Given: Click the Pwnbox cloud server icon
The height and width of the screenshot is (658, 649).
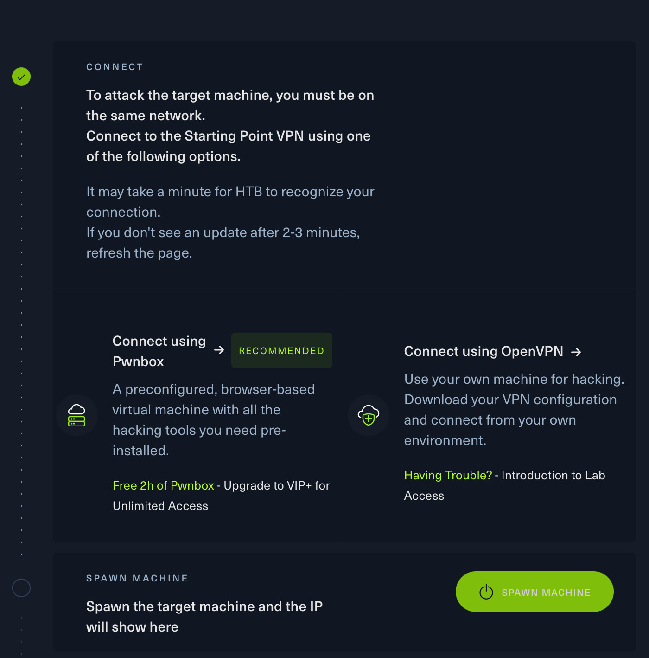Looking at the screenshot, I should point(76,415).
